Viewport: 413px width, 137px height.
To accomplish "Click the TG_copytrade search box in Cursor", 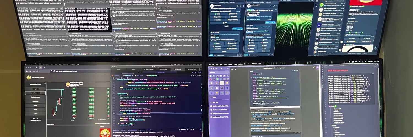I will [x=160, y=72].
